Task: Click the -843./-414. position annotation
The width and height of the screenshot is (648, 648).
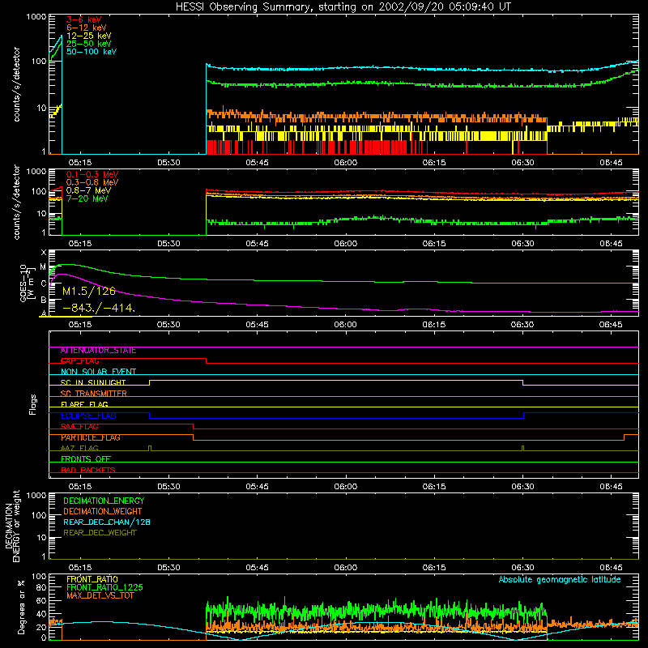Action: point(99,308)
